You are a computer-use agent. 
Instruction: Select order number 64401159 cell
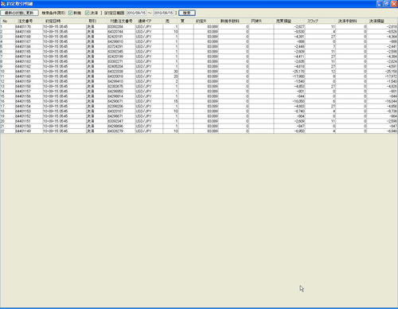click(x=29, y=81)
